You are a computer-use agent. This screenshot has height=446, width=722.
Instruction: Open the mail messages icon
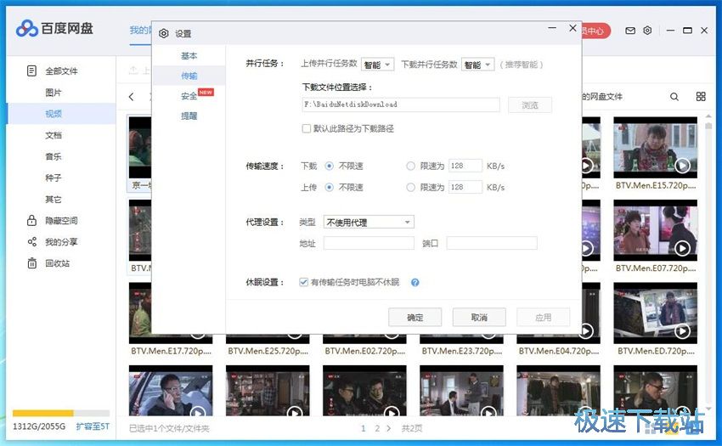[630, 31]
